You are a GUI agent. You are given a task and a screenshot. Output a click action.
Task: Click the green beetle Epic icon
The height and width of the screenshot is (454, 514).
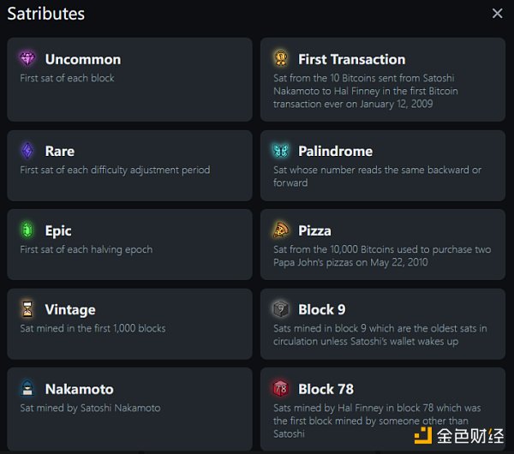coord(27,230)
